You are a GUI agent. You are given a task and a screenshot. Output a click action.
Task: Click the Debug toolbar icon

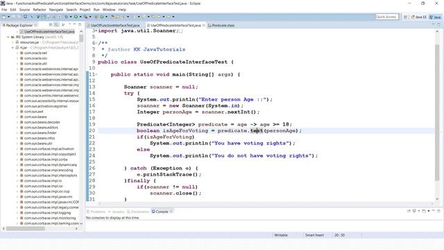tap(66, 17)
